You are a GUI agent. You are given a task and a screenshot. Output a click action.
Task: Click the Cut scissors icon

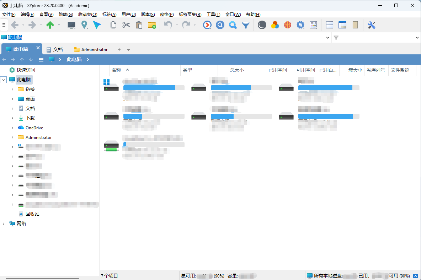[x=126, y=25]
